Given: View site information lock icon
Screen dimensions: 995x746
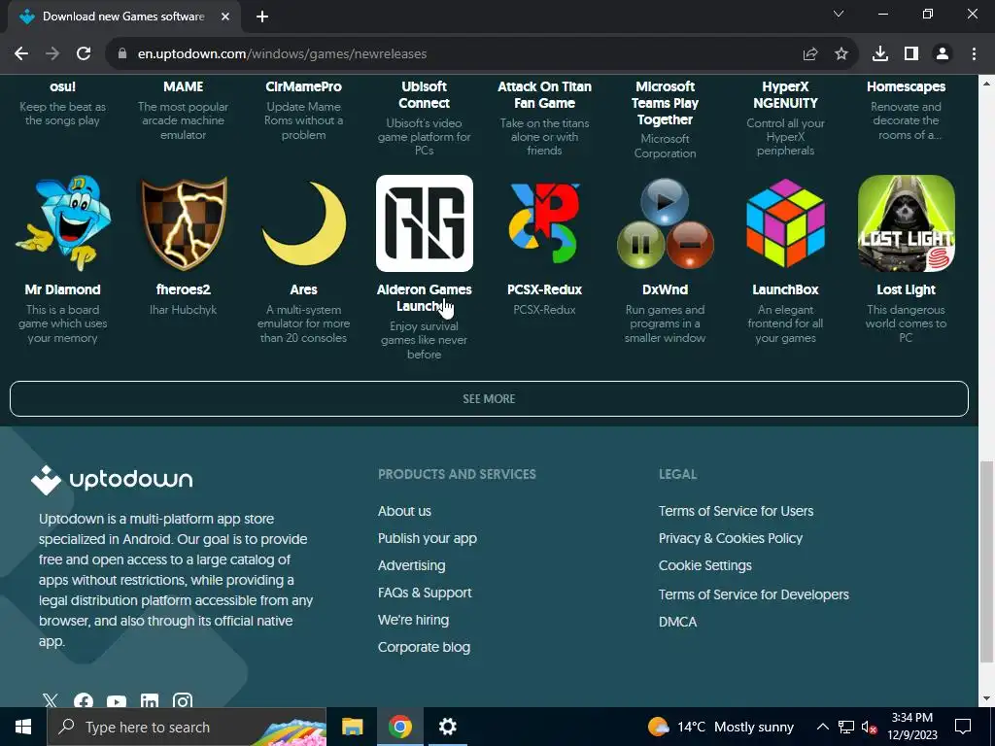Looking at the screenshot, I should (x=122, y=54).
